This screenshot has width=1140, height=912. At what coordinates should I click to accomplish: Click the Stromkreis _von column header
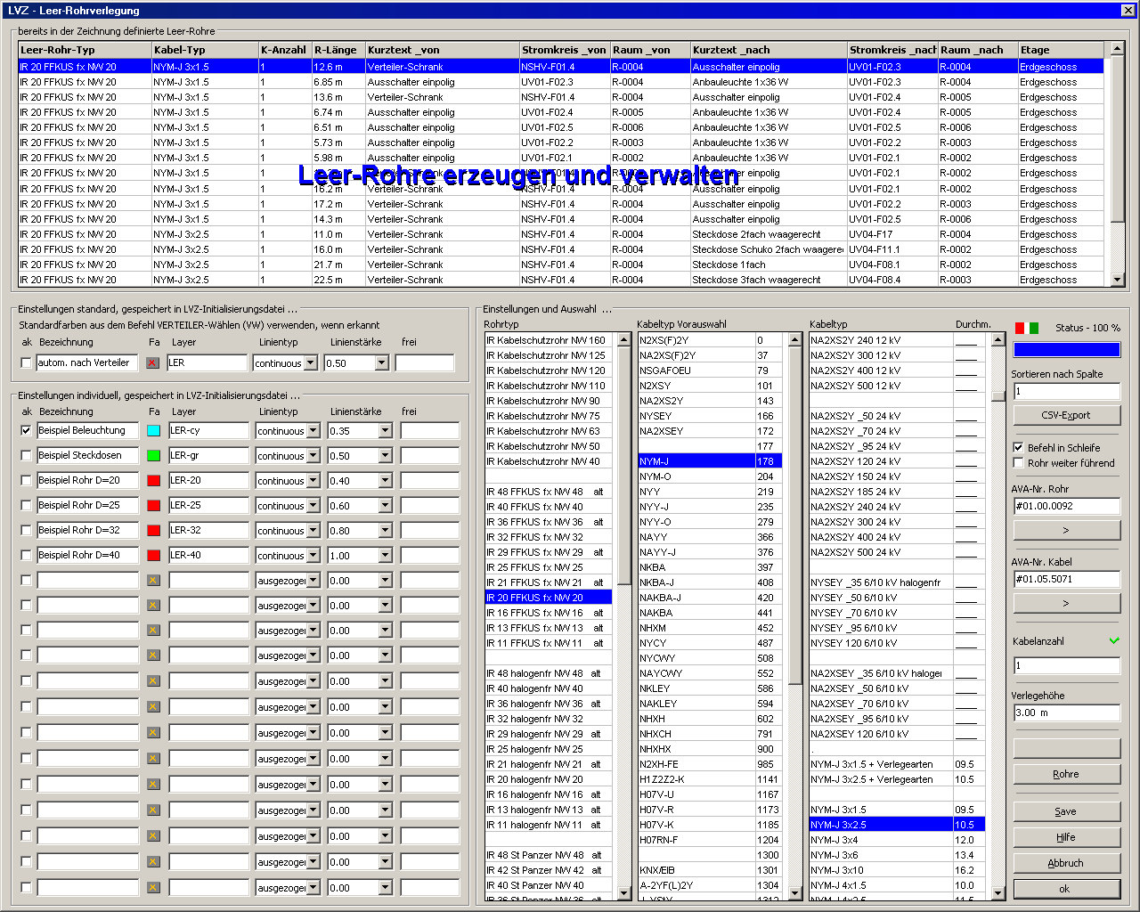pyautogui.click(x=565, y=50)
